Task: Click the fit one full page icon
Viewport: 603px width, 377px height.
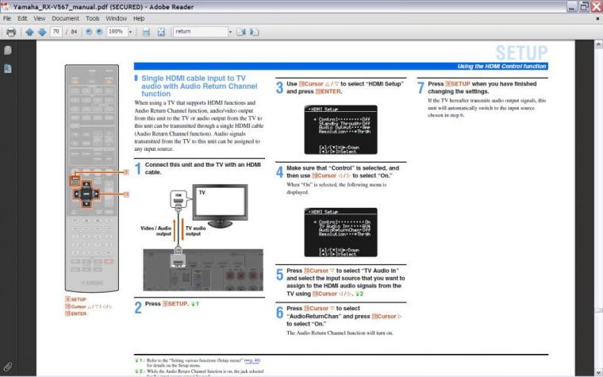Action: 161,32
